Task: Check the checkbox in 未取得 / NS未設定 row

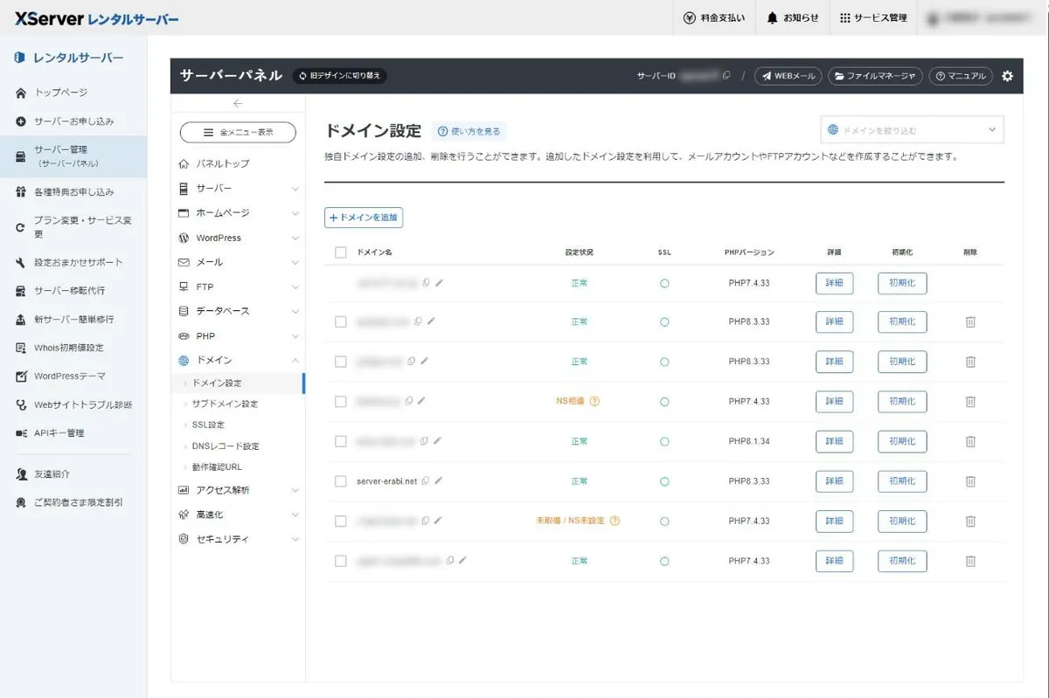Action: pyautogui.click(x=341, y=521)
